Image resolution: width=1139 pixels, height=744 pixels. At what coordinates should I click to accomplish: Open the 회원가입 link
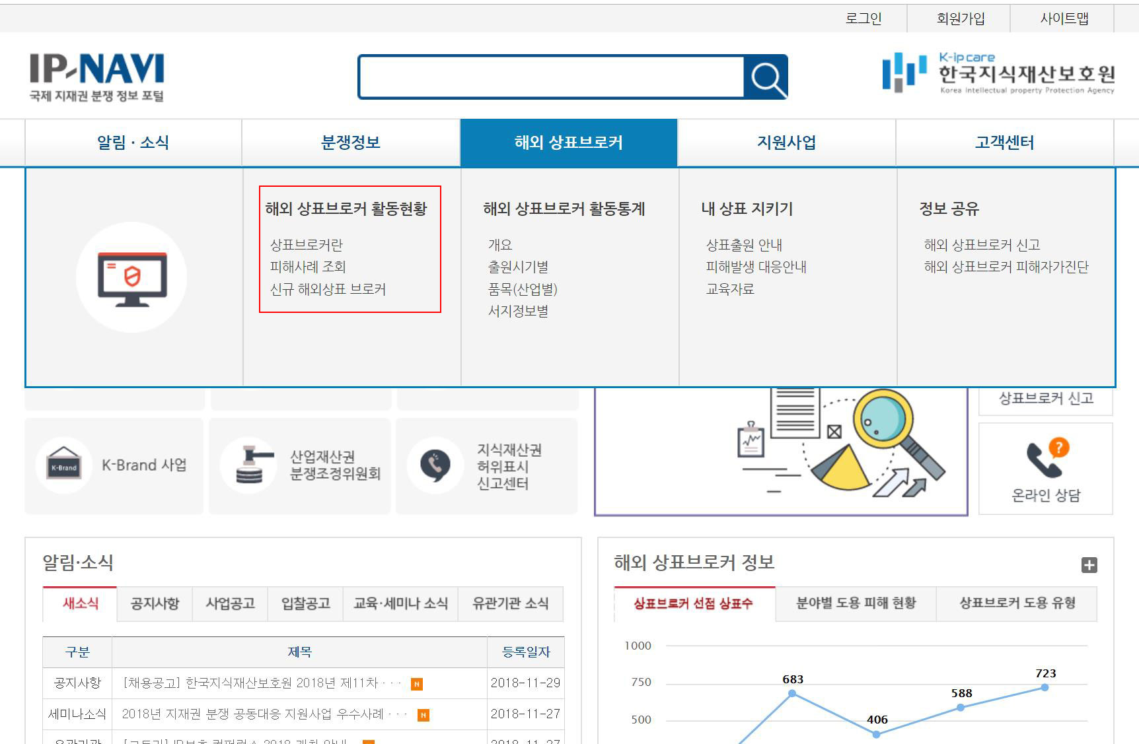pos(961,18)
